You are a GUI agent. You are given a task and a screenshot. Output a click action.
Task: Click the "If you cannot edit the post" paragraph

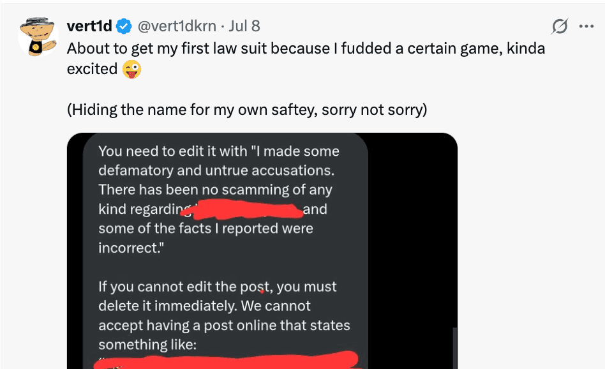click(x=224, y=315)
